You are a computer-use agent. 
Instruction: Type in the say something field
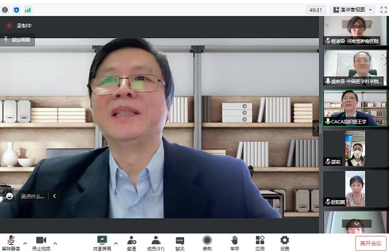pos(32,196)
